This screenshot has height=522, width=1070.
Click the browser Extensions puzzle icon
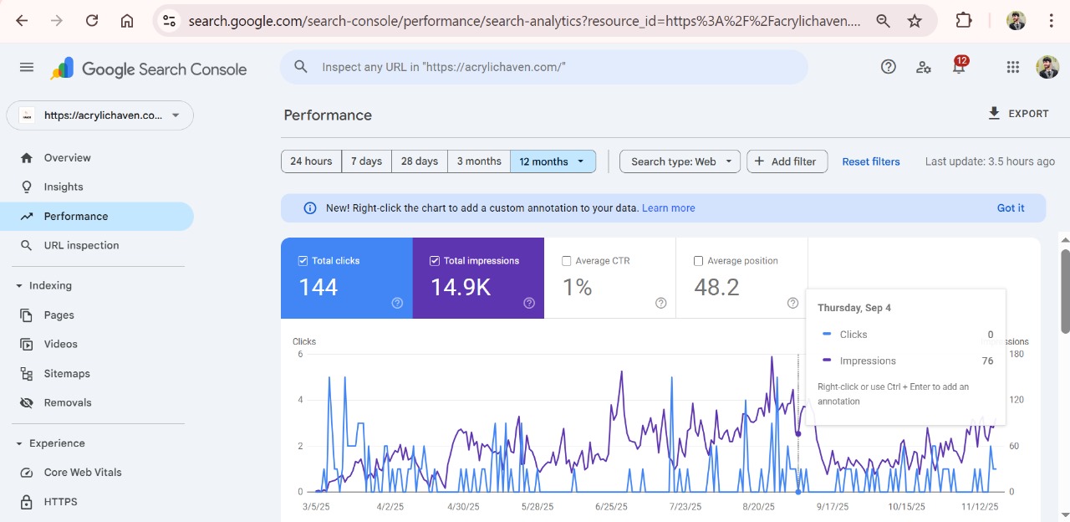(x=964, y=21)
